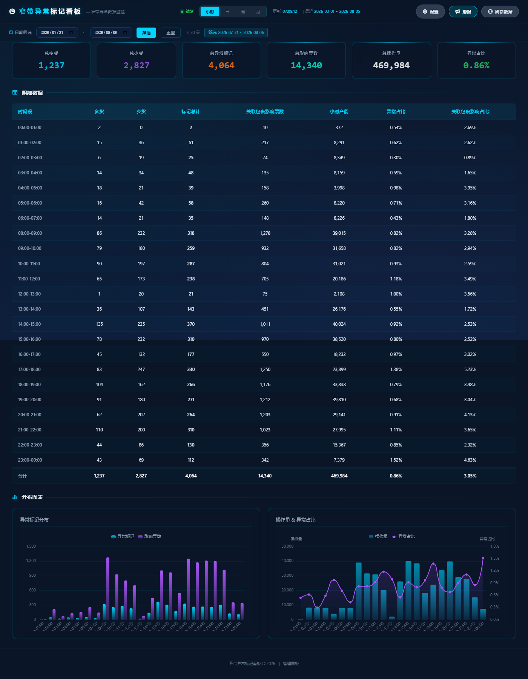Switch to the 日 view tab
This screenshot has width=528, height=679.
tap(227, 12)
